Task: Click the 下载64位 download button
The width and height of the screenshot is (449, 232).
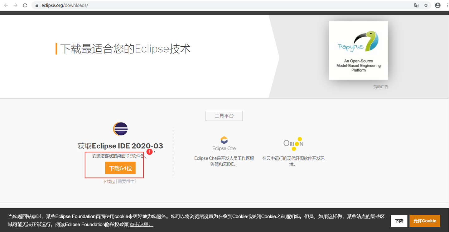Action: tap(121, 168)
